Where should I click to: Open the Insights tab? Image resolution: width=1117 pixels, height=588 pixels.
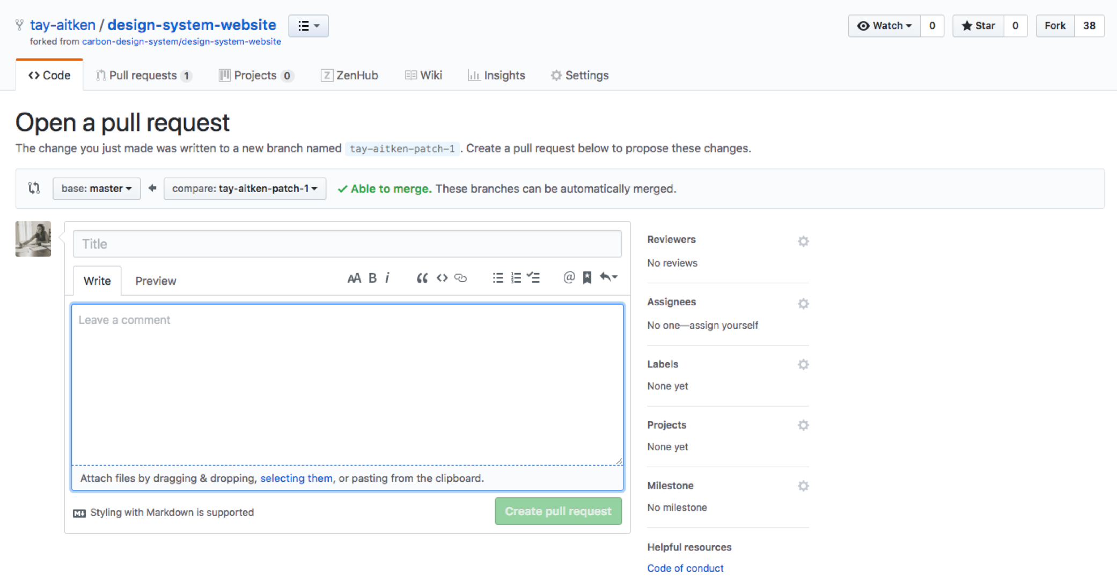coord(496,75)
